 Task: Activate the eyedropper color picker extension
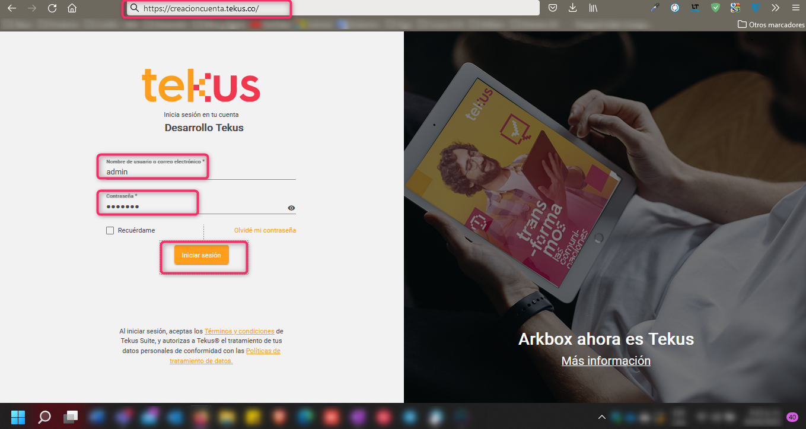655,8
